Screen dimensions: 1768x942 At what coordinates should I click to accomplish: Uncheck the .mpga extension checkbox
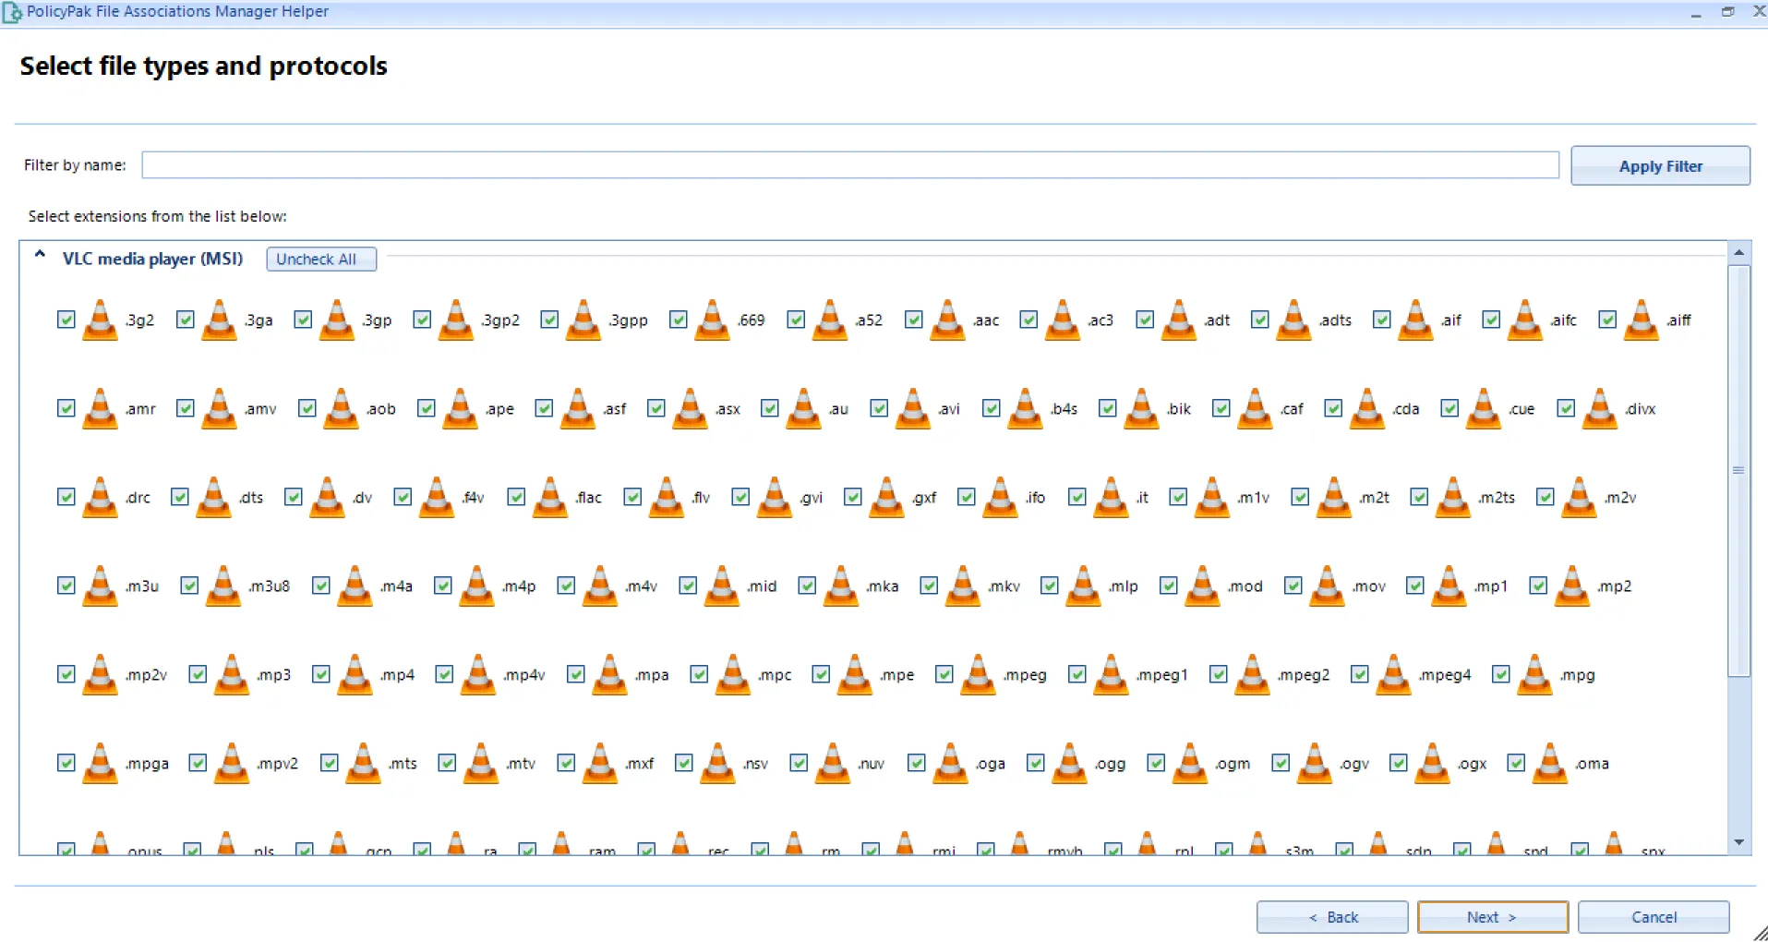[x=66, y=763]
